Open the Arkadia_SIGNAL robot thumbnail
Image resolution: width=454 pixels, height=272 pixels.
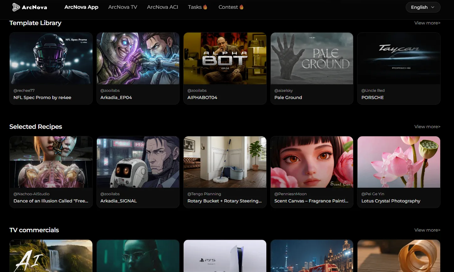(x=138, y=162)
